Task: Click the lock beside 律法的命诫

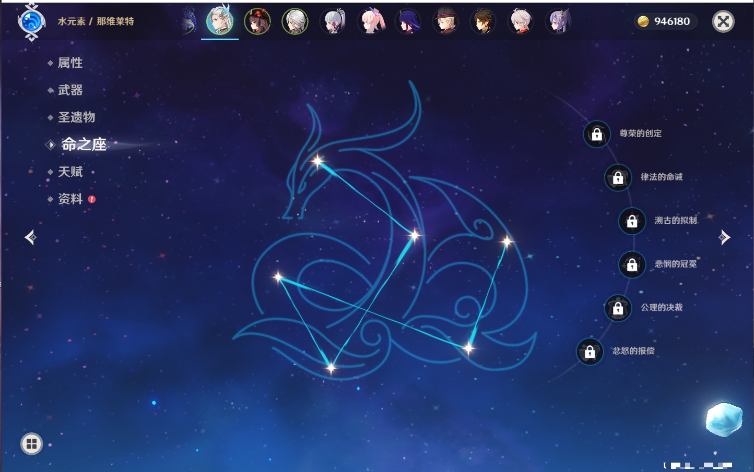Action: tap(618, 178)
